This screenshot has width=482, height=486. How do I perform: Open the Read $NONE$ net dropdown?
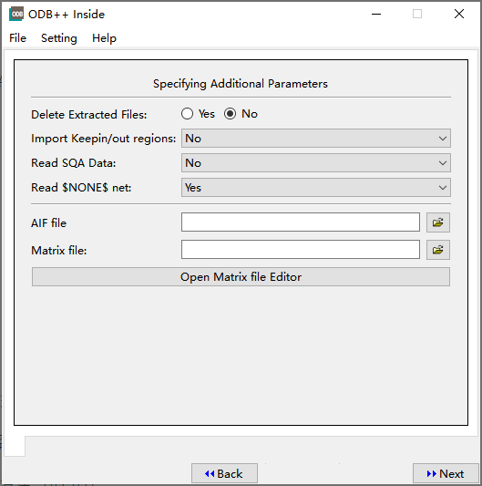pyautogui.click(x=316, y=188)
